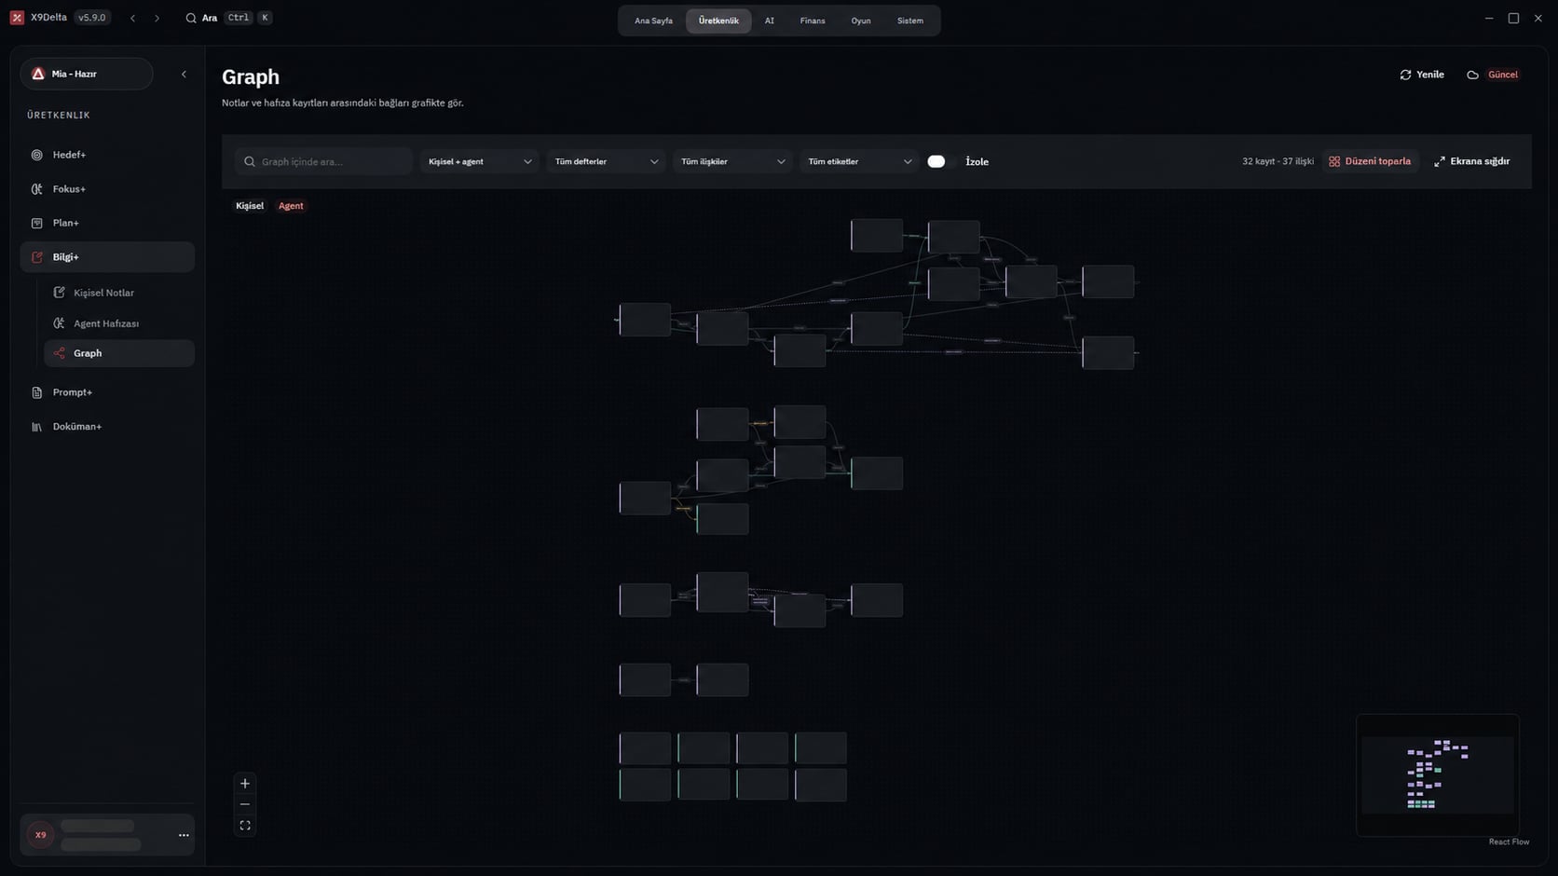The width and height of the screenshot is (1558, 876).
Task: Go back with the left arrow
Action: tap(133, 18)
